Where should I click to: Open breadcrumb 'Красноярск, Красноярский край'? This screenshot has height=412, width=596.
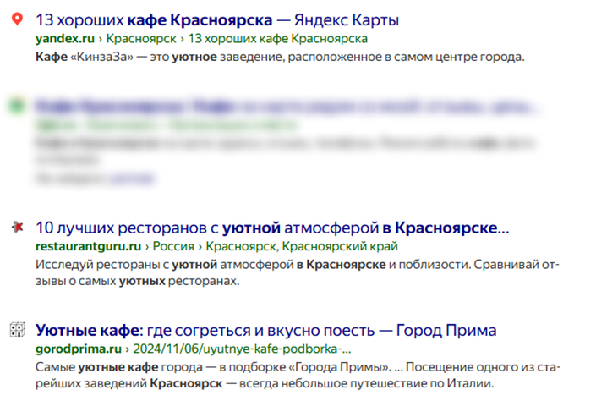[x=302, y=246]
